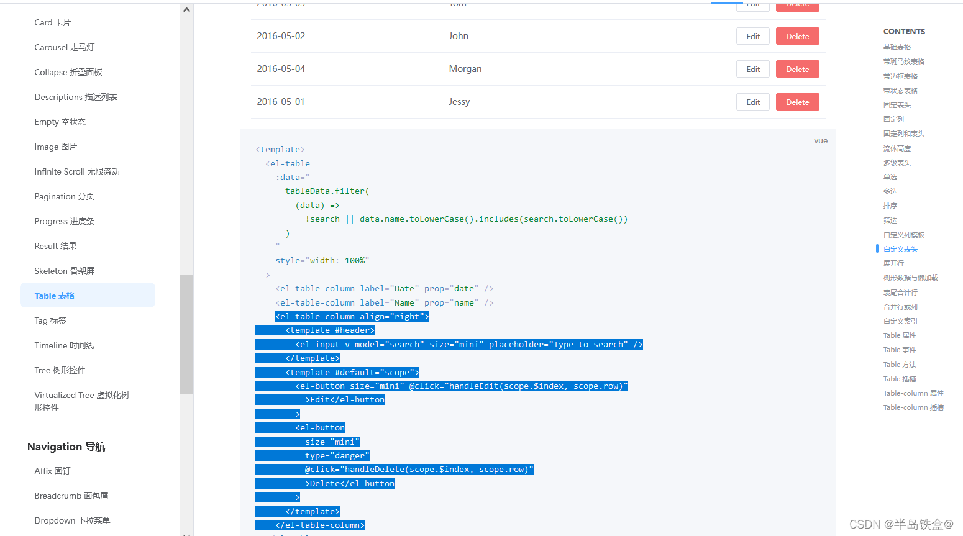Click the vue language label
Screen dimensions: 963x536
click(821, 141)
